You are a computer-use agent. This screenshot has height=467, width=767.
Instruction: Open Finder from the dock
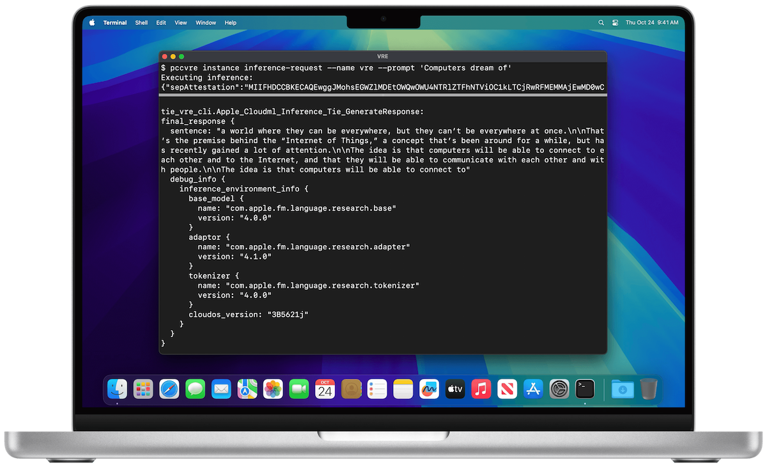117,389
